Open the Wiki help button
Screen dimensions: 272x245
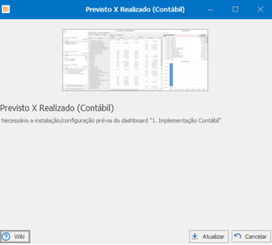[15, 236]
